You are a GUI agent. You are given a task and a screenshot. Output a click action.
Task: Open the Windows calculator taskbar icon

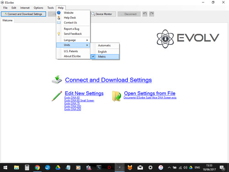tap(27, 167)
